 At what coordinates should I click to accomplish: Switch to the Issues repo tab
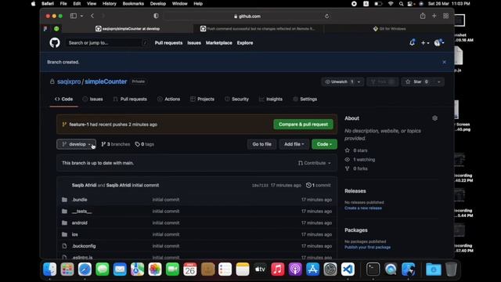pyautogui.click(x=92, y=99)
